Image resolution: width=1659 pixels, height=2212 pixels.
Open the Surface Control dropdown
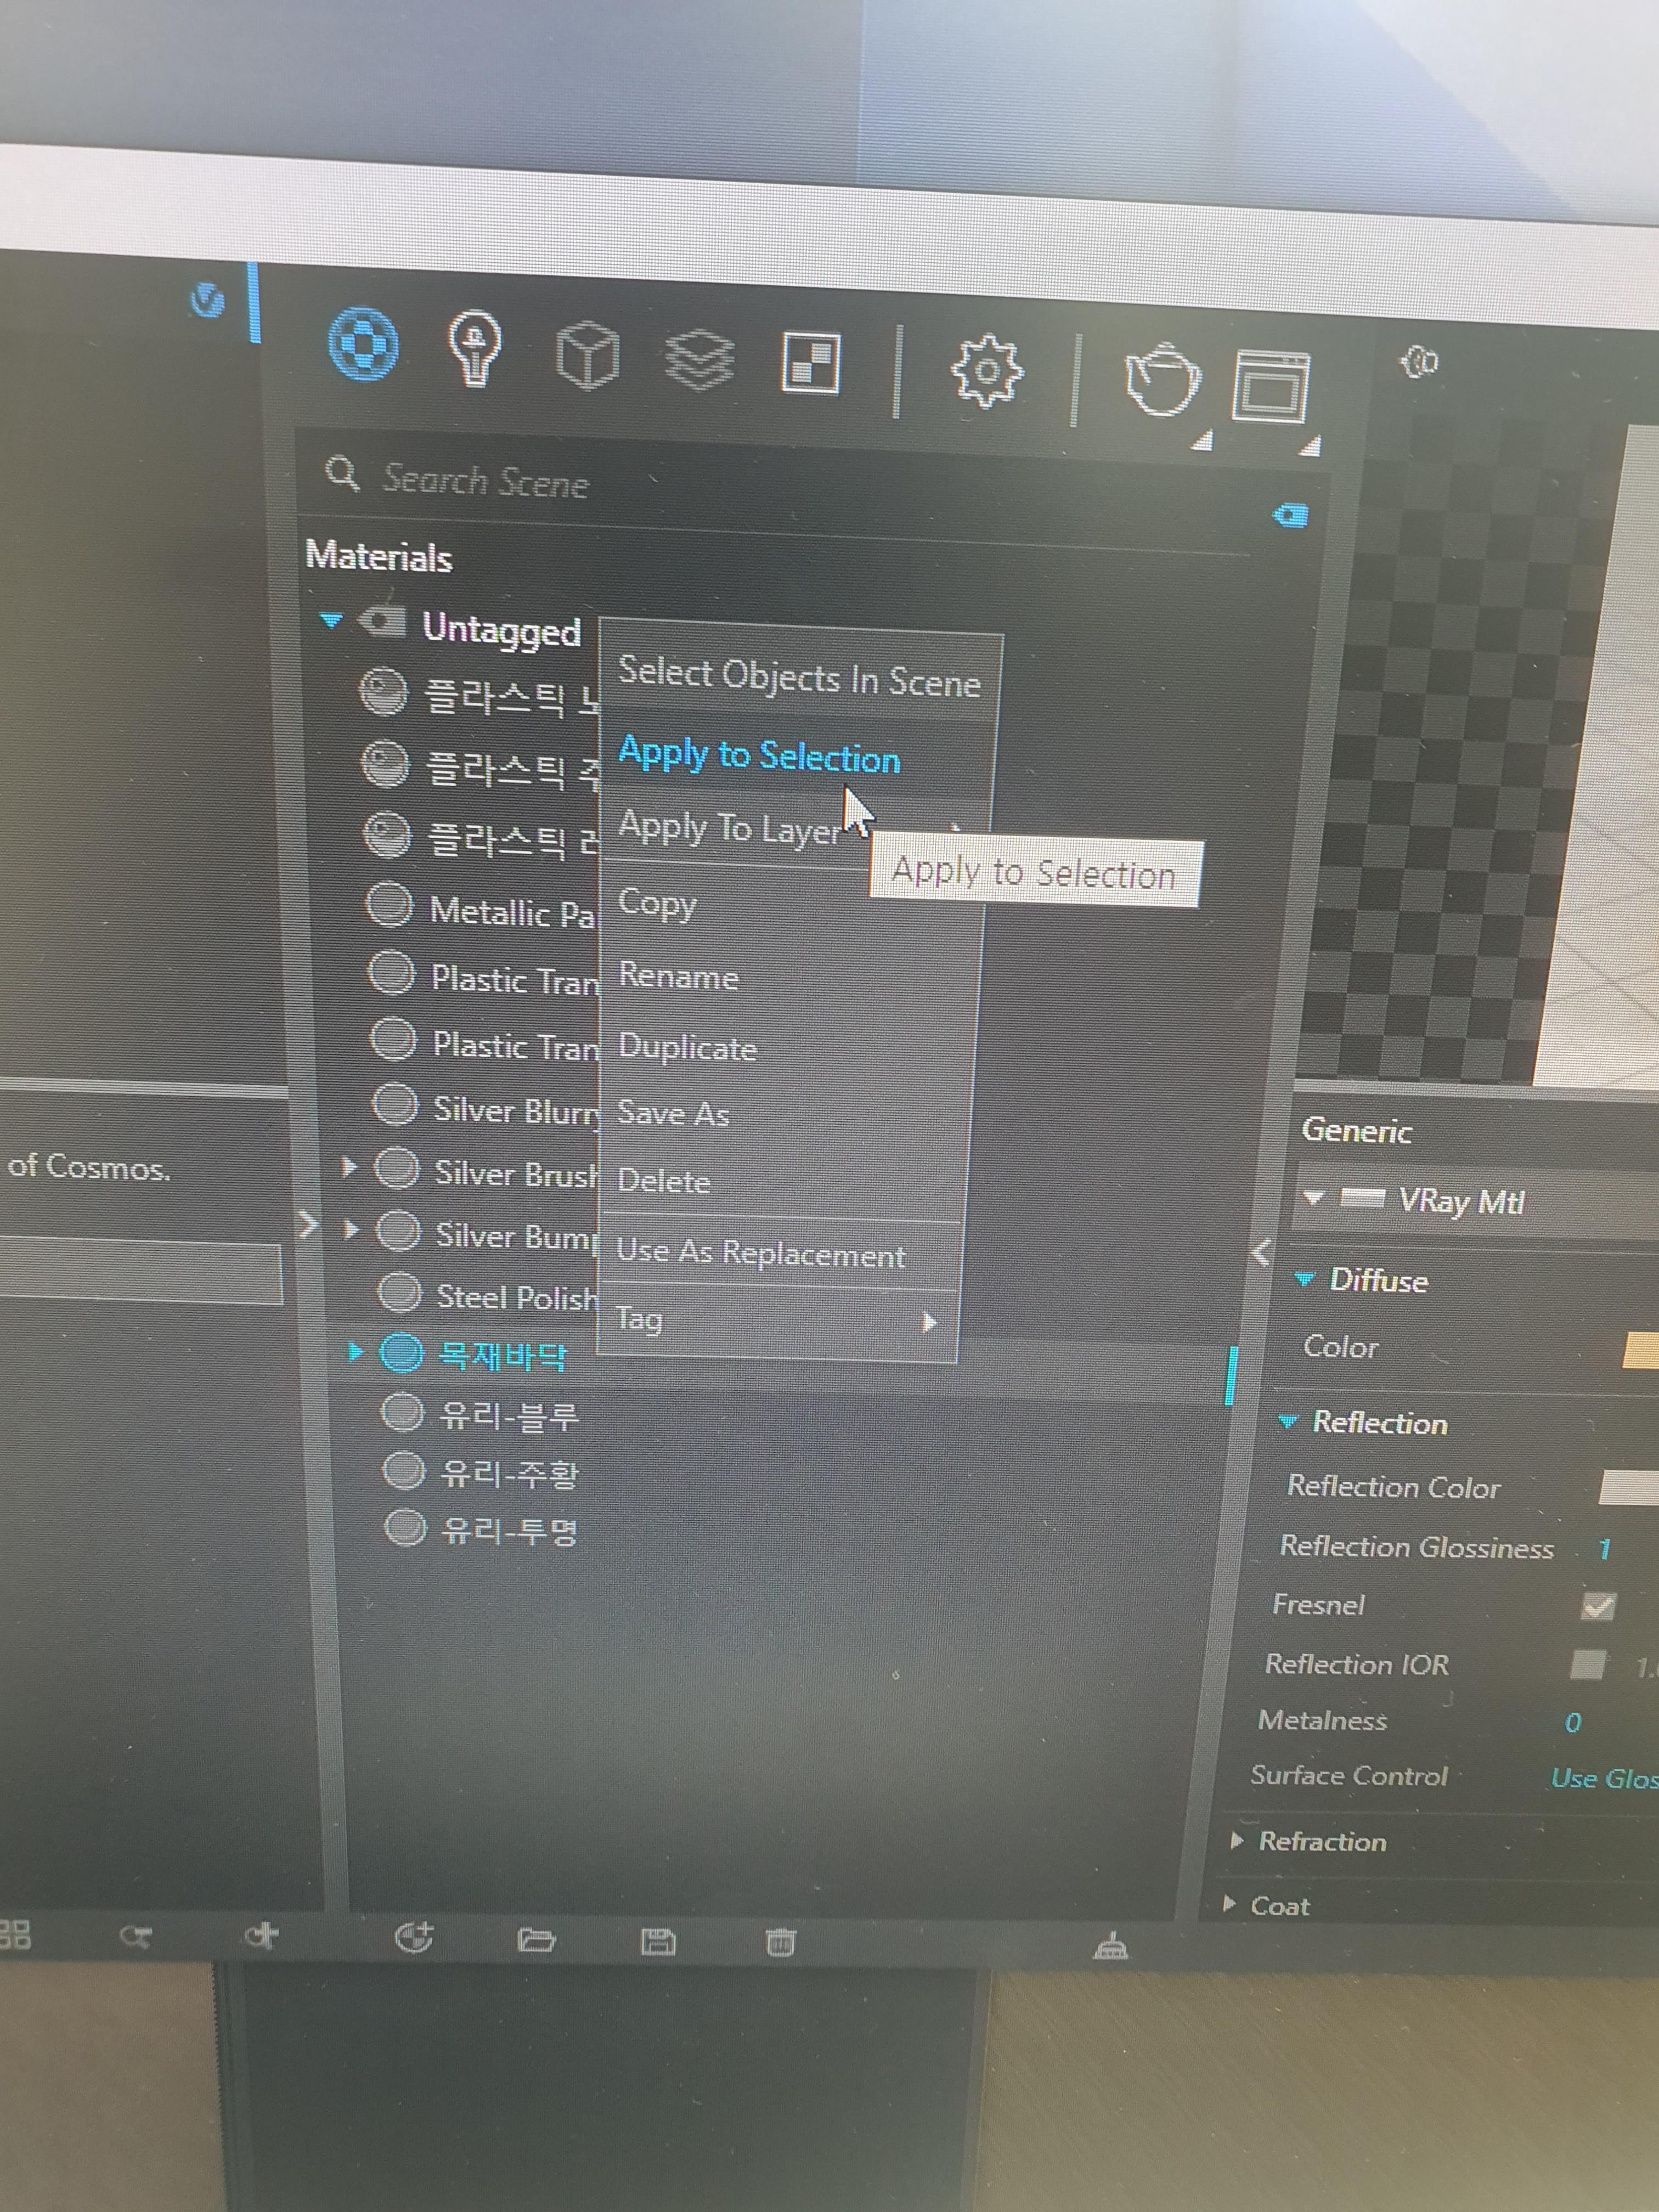click(1604, 1779)
